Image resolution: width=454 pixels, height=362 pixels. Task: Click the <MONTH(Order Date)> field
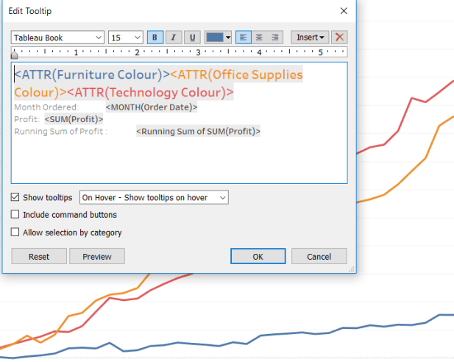pyautogui.click(x=152, y=107)
